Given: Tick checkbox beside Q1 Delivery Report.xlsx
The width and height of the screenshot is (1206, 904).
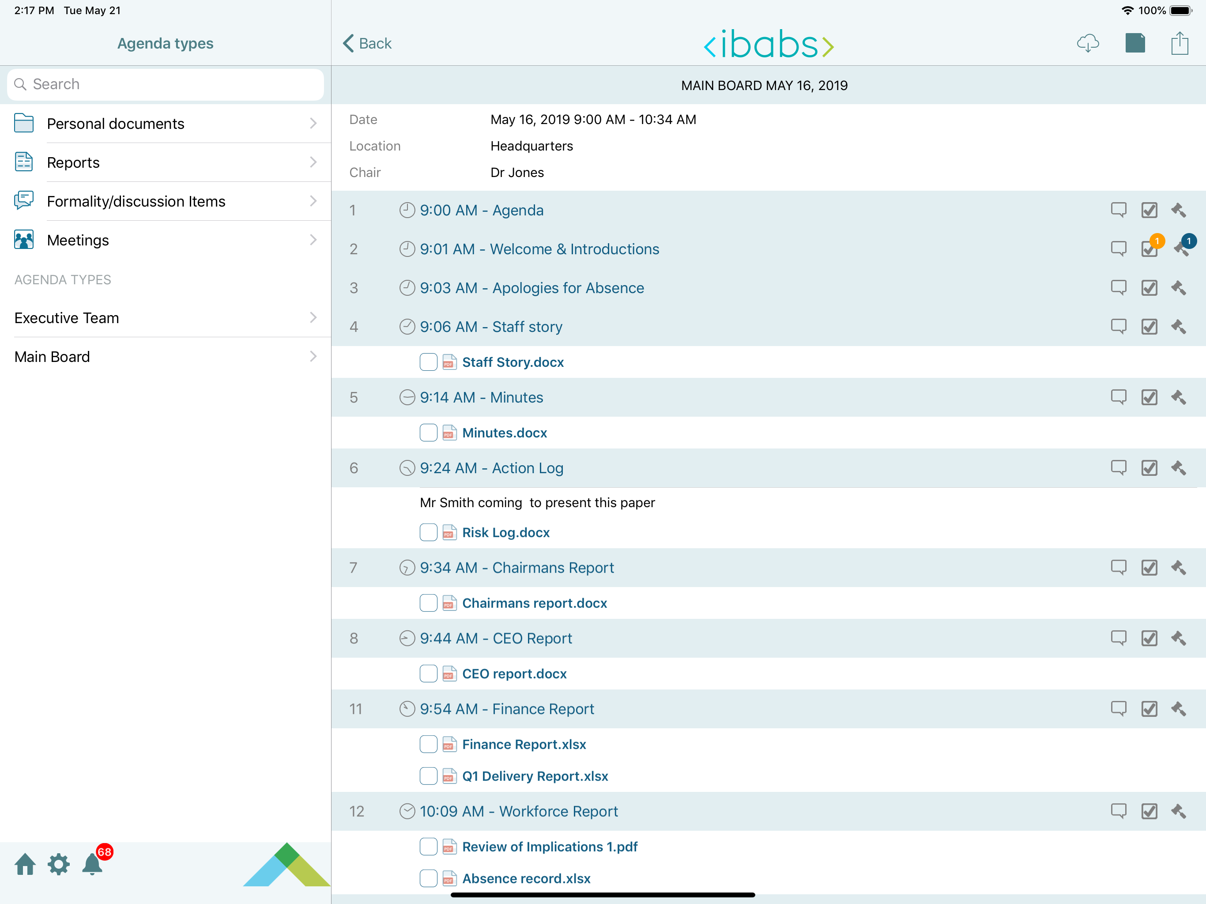Looking at the screenshot, I should (x=428, y=776).
